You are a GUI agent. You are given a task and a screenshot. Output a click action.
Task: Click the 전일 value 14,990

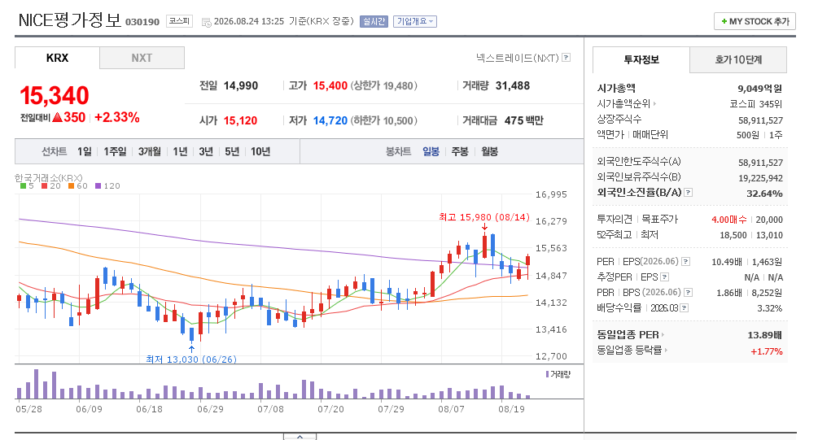pyautogui.click(x=240, y=85)
